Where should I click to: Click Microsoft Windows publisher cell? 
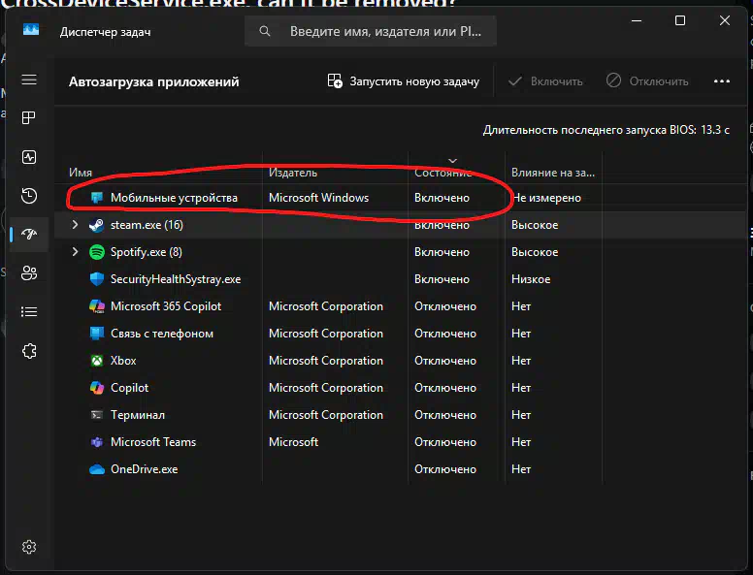coord(319,198)
